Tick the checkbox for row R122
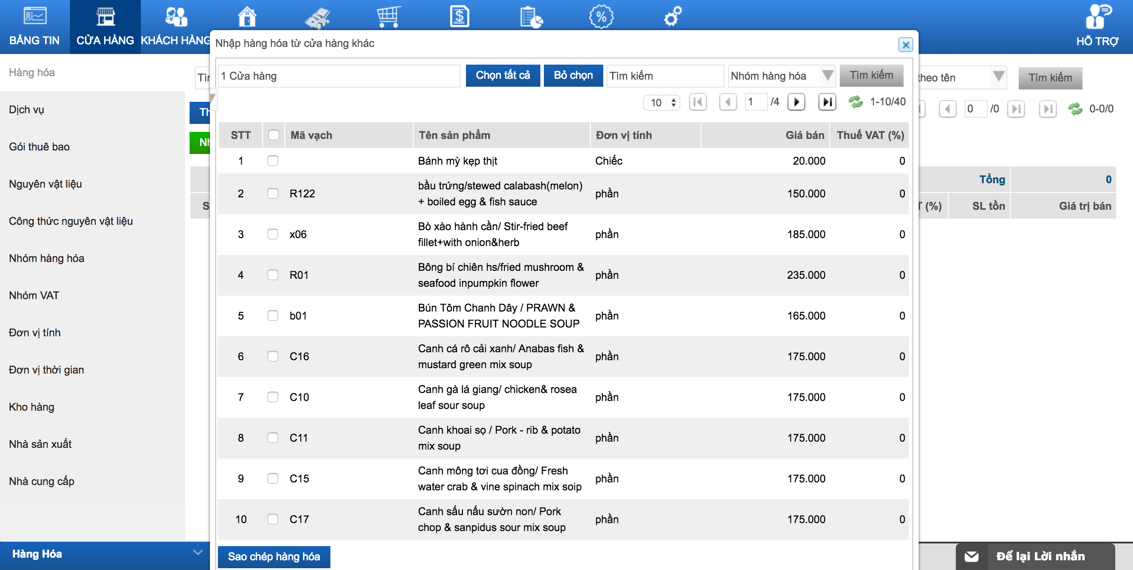1133x570 pixels. [x=273, y=193]
